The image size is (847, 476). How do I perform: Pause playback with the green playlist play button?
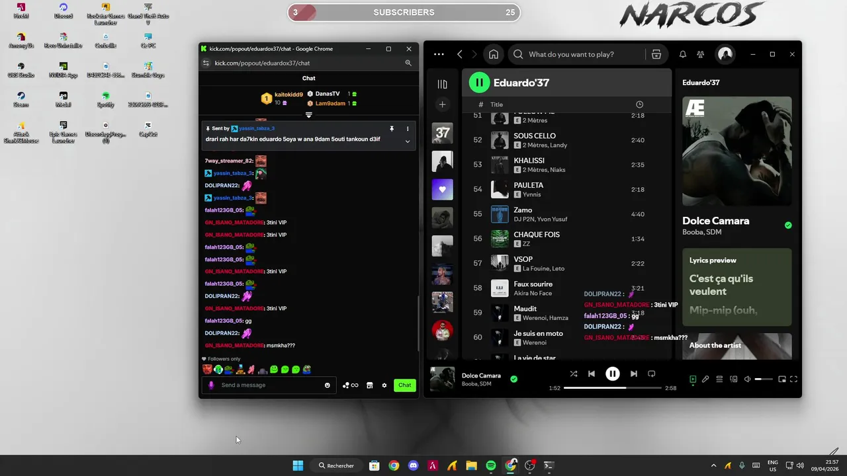[479, 83]
